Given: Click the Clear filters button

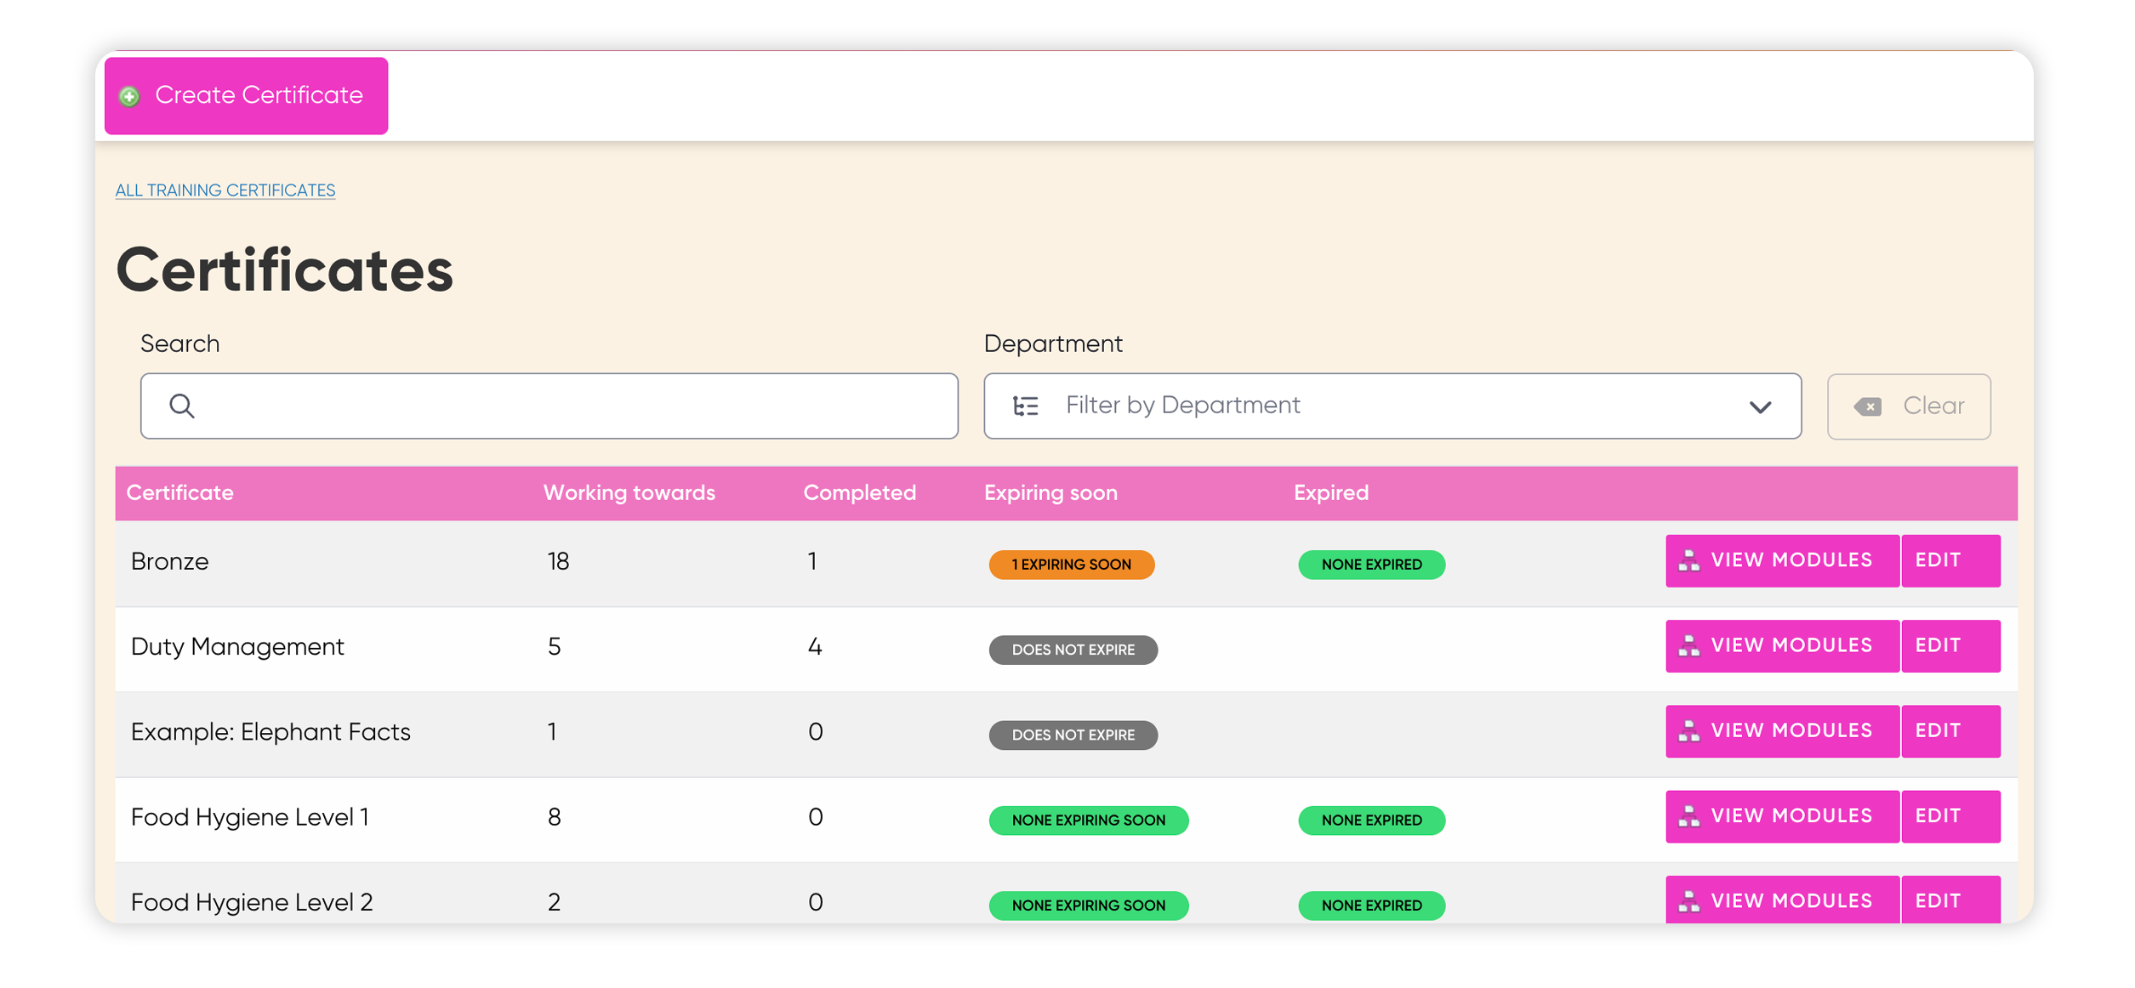Looking at the screenshot, I should (1909, 406).
